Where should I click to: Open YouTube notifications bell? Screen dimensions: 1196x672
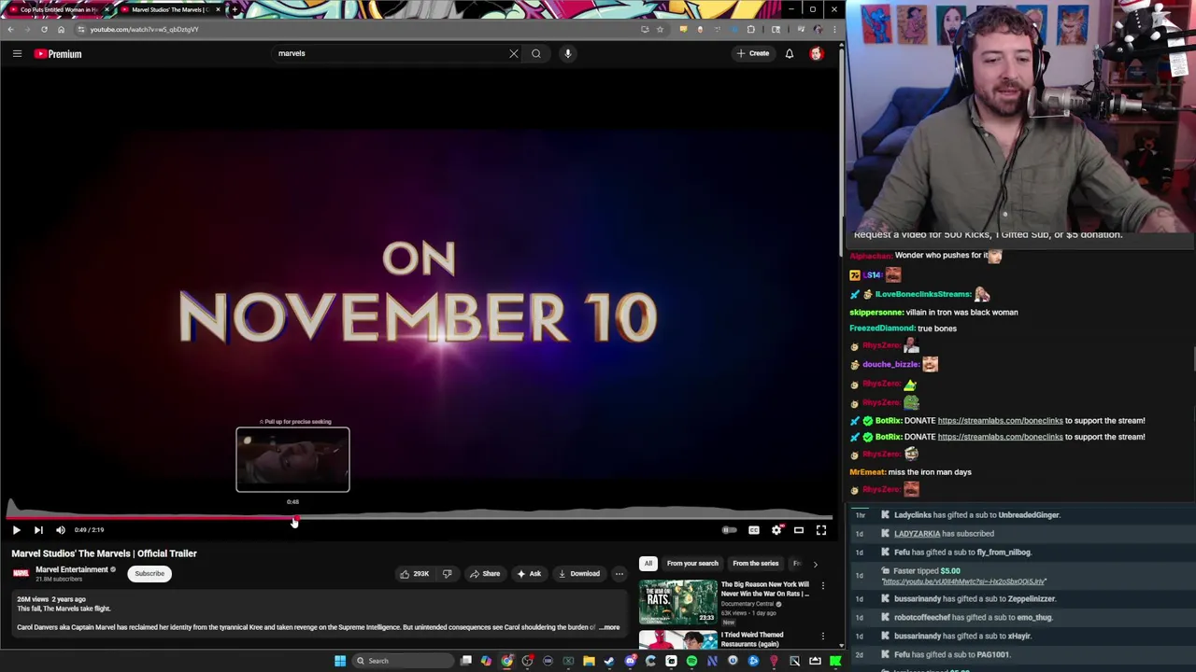click(x=790, y=53)
